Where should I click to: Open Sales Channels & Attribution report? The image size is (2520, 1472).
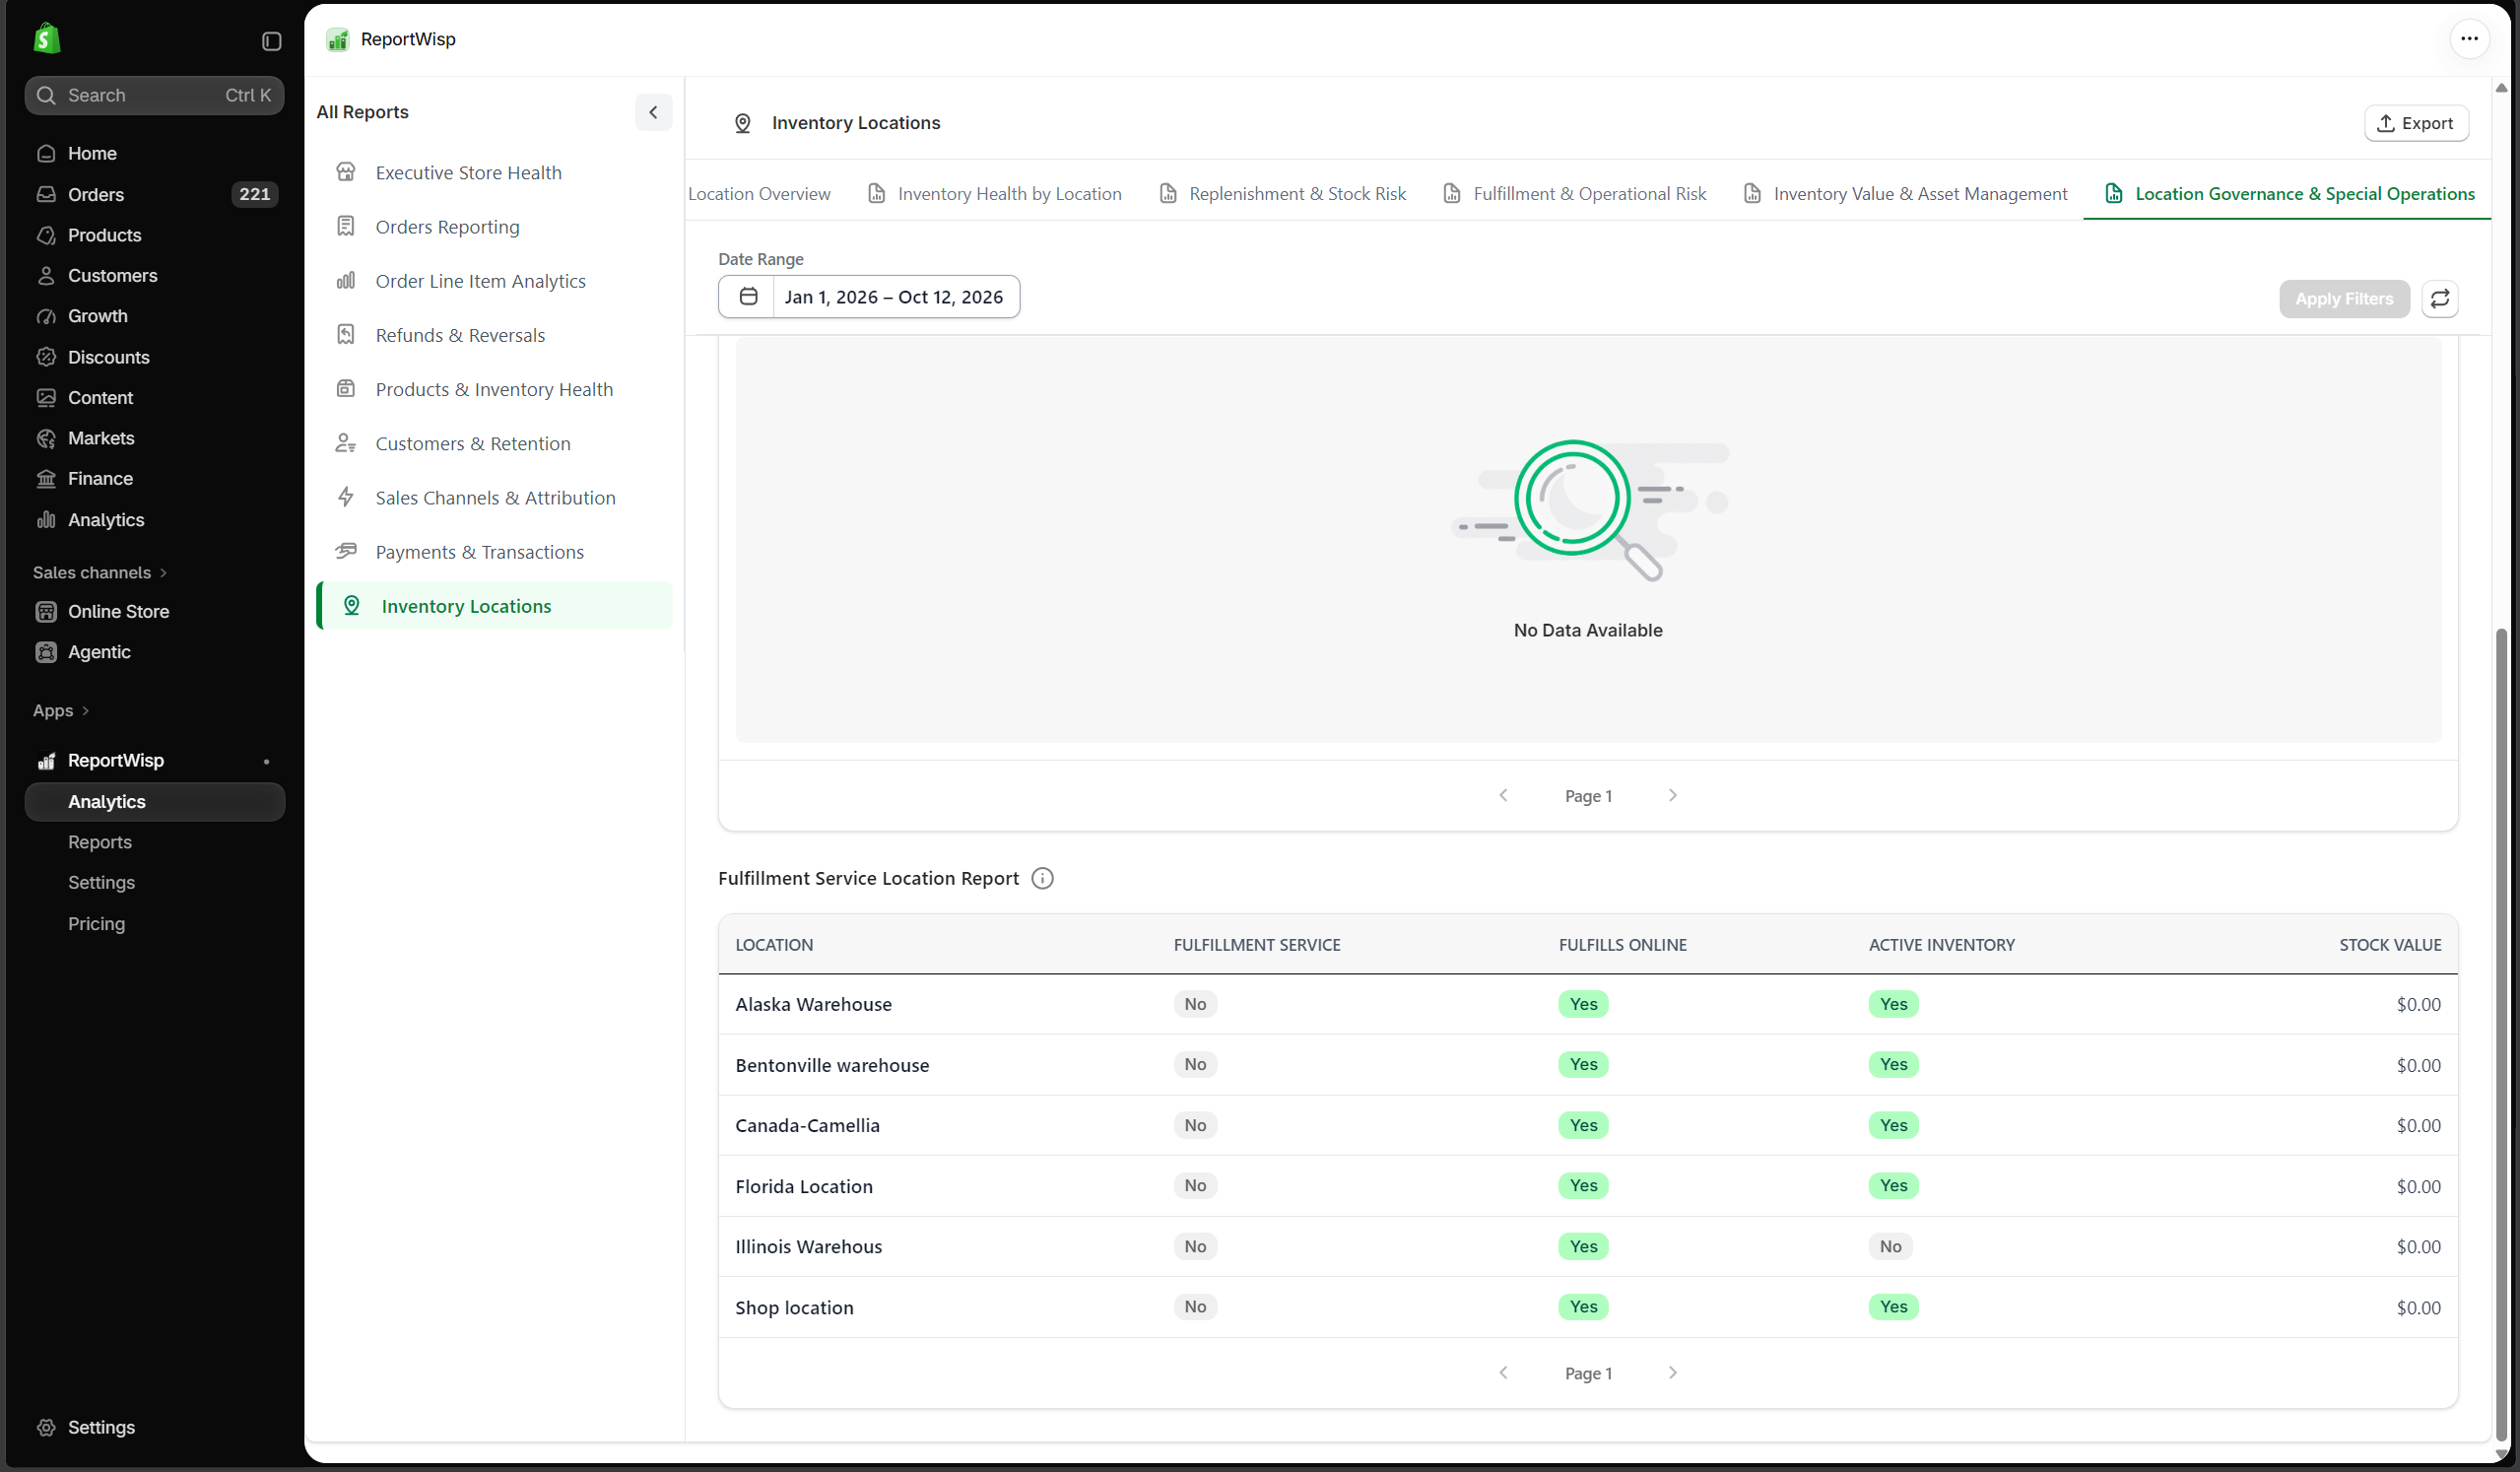pyautogui.click(x=494, y=498)
